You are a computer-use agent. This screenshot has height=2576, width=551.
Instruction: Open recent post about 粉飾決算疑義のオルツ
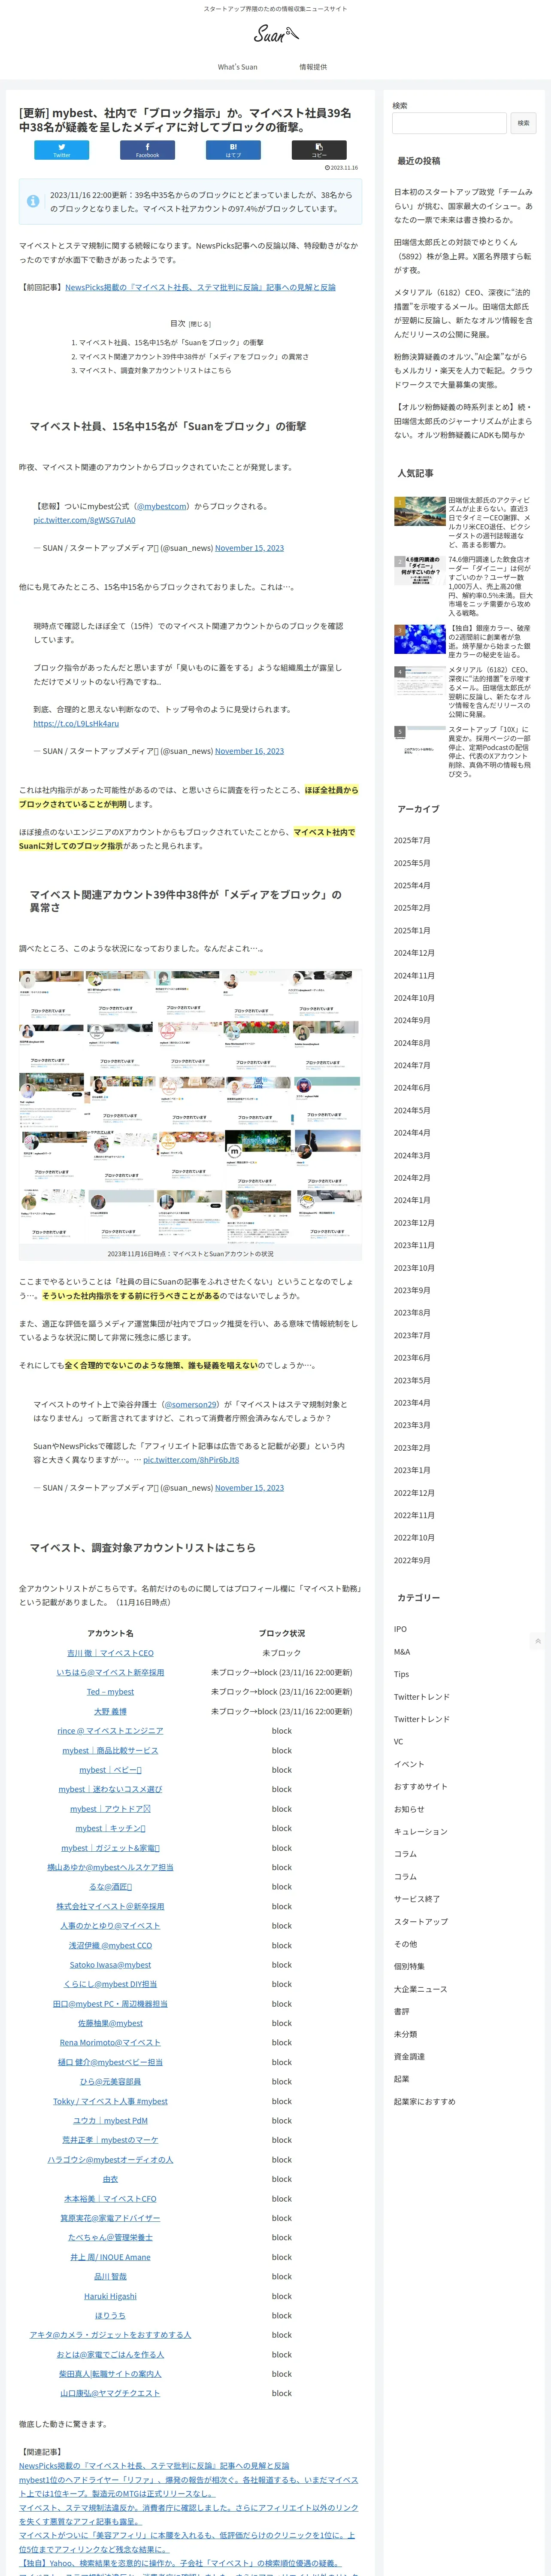point(463,371)
